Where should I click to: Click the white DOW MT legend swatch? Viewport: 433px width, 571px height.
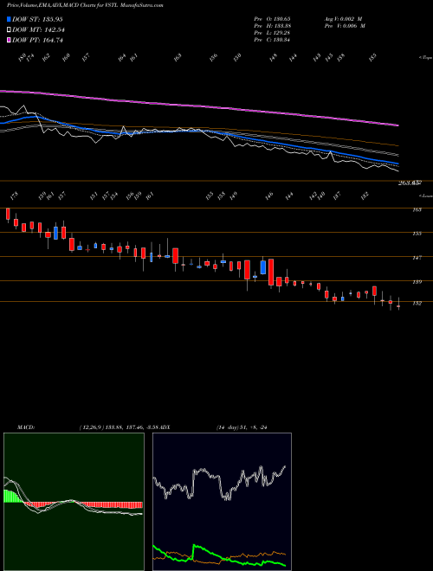[10, 30]
